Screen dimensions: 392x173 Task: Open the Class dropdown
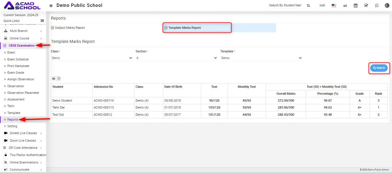(x=92, y=58)
